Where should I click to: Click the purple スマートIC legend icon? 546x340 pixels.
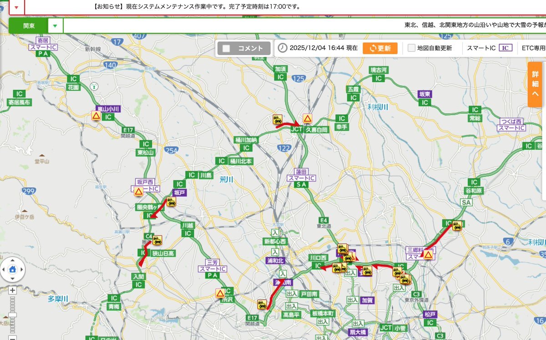506,48
